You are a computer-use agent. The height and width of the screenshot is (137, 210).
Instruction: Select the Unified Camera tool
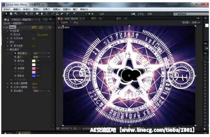[26, 14]
